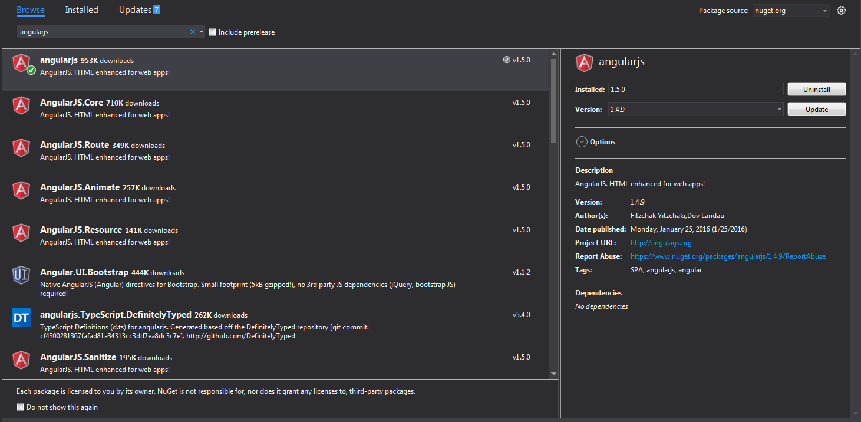The width and height of the screenshot is (861, 422).
Task: Switch to the Installed tab
Action: coord(82,10)
